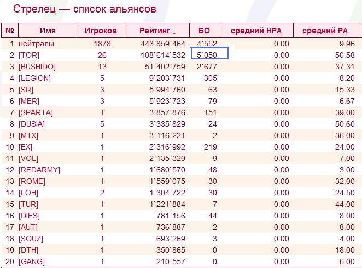This screenshot has height=268, width=362.
Task: Click the [VOL] alliance name
Action: 28,158
